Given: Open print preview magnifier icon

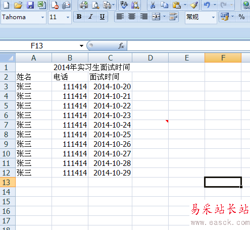Looking at the screenshot, I should (x=95, y=5).
